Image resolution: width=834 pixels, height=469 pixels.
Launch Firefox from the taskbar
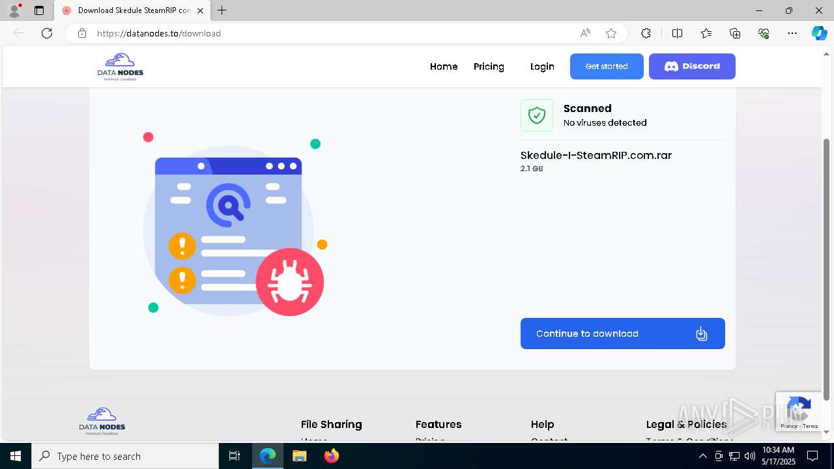331,456
